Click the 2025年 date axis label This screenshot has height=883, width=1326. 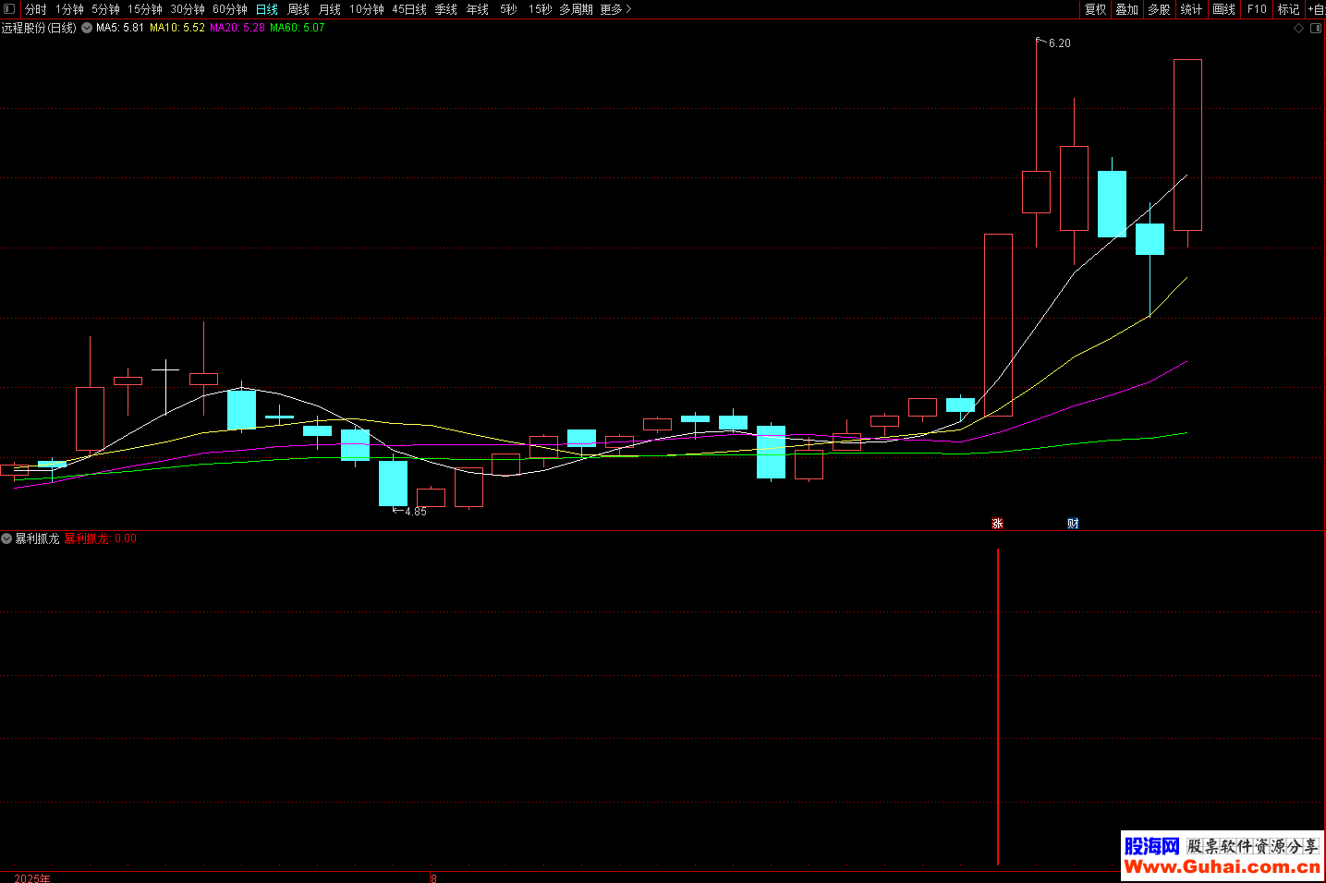click(x=32, y=878)
